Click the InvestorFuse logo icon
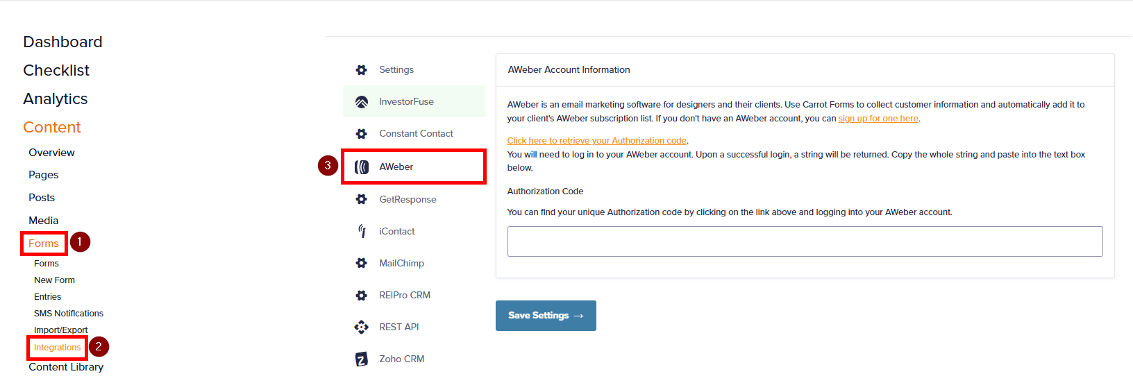This screenshot has height=383, width=1133. coord(362,102)
